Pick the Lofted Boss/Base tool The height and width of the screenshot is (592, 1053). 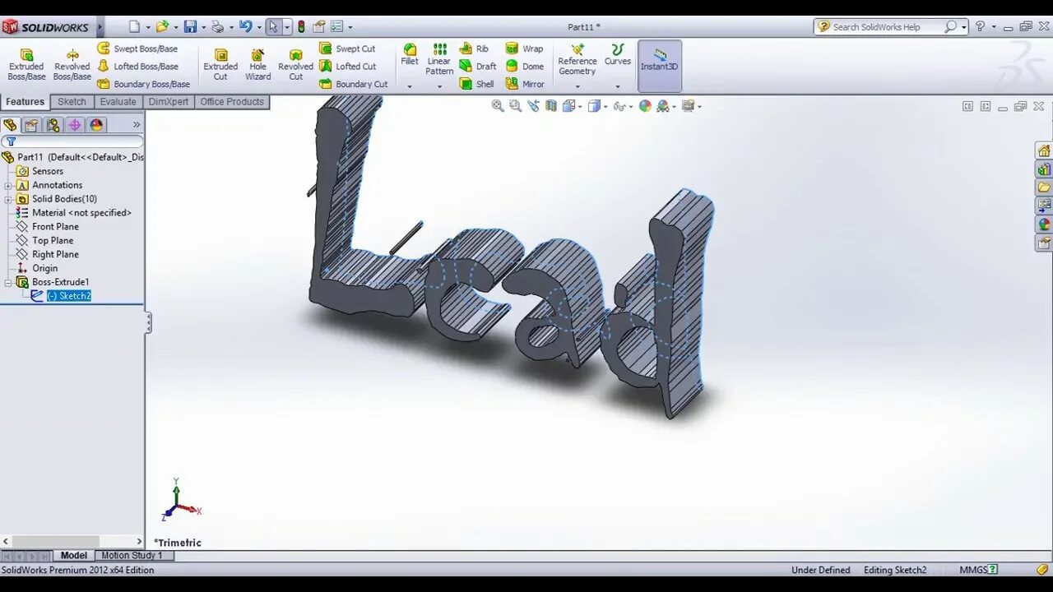pyautogui.click(x=137, y=67)
